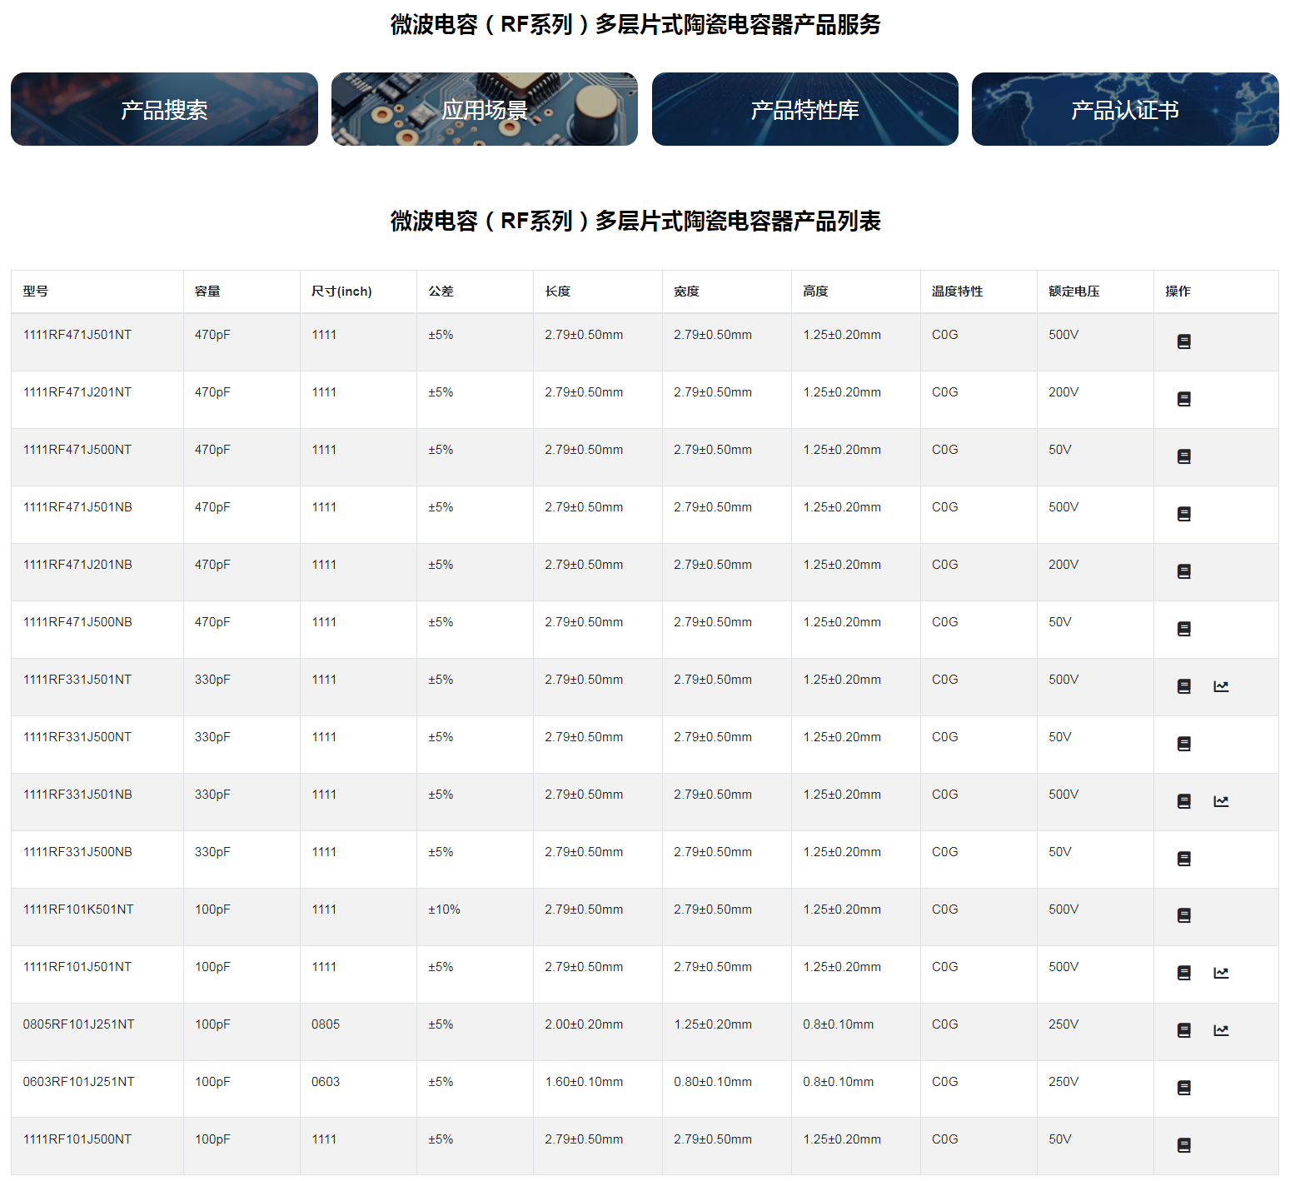The width and height of the screenshot is (1290, 1181).
Task: Select model name 0805RF101J251NT
Action: pos(78,1024)
